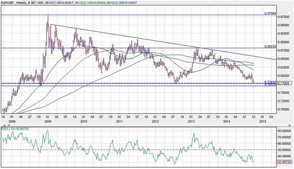Click the 0.97984 resistance line label
294x169 pixels.
click(270, 13)
